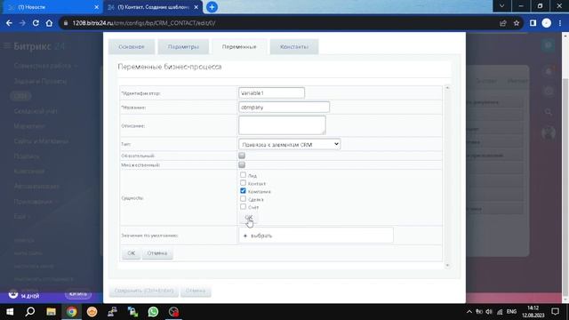Open Chrome from the taskbar

click(71, 312)
